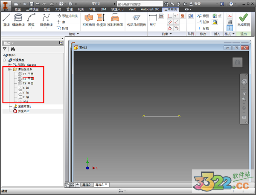Click the pan hand icon in navigation bar
The image size is (256, 195).
pyautogui.click(x=244, y=93)
